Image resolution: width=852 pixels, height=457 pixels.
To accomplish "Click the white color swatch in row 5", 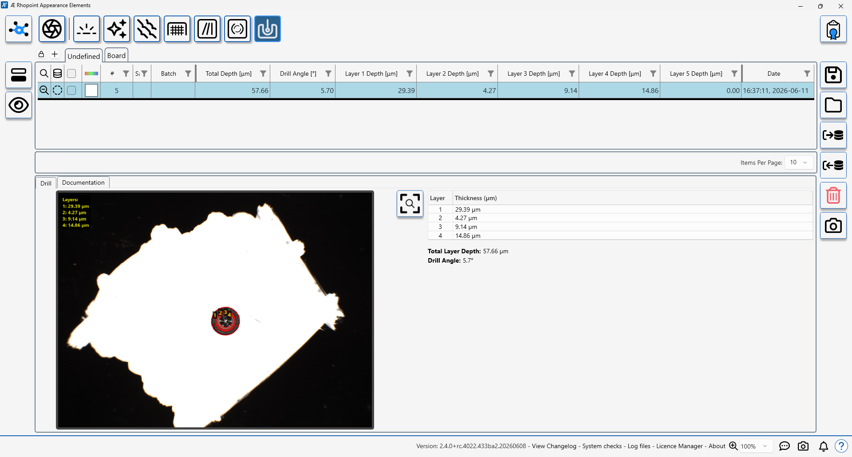I will [91, 90].
